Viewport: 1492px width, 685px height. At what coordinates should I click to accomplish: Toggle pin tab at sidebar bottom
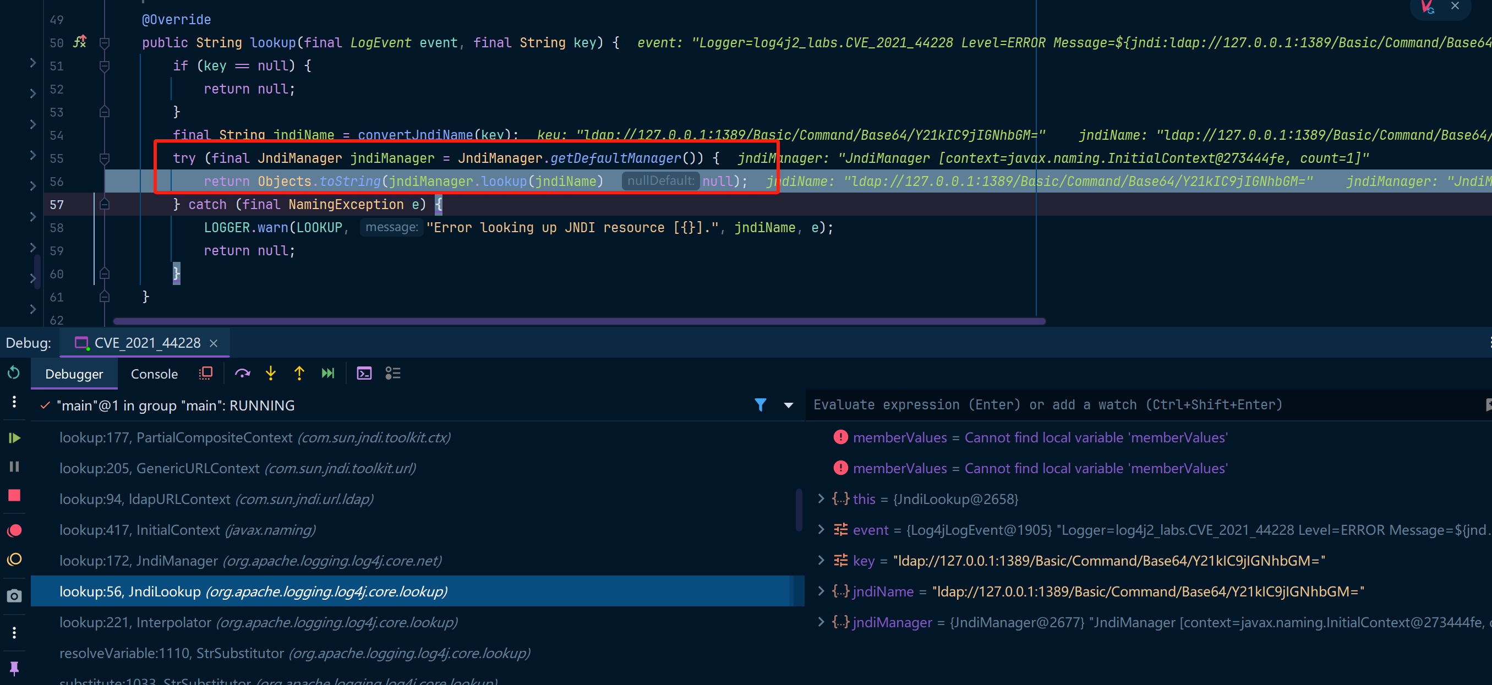click(14, 668)
